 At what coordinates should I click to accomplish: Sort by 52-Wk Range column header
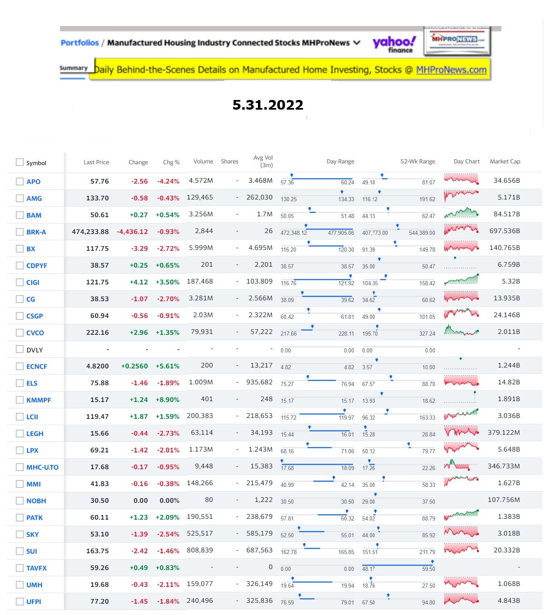coord(418,161)
